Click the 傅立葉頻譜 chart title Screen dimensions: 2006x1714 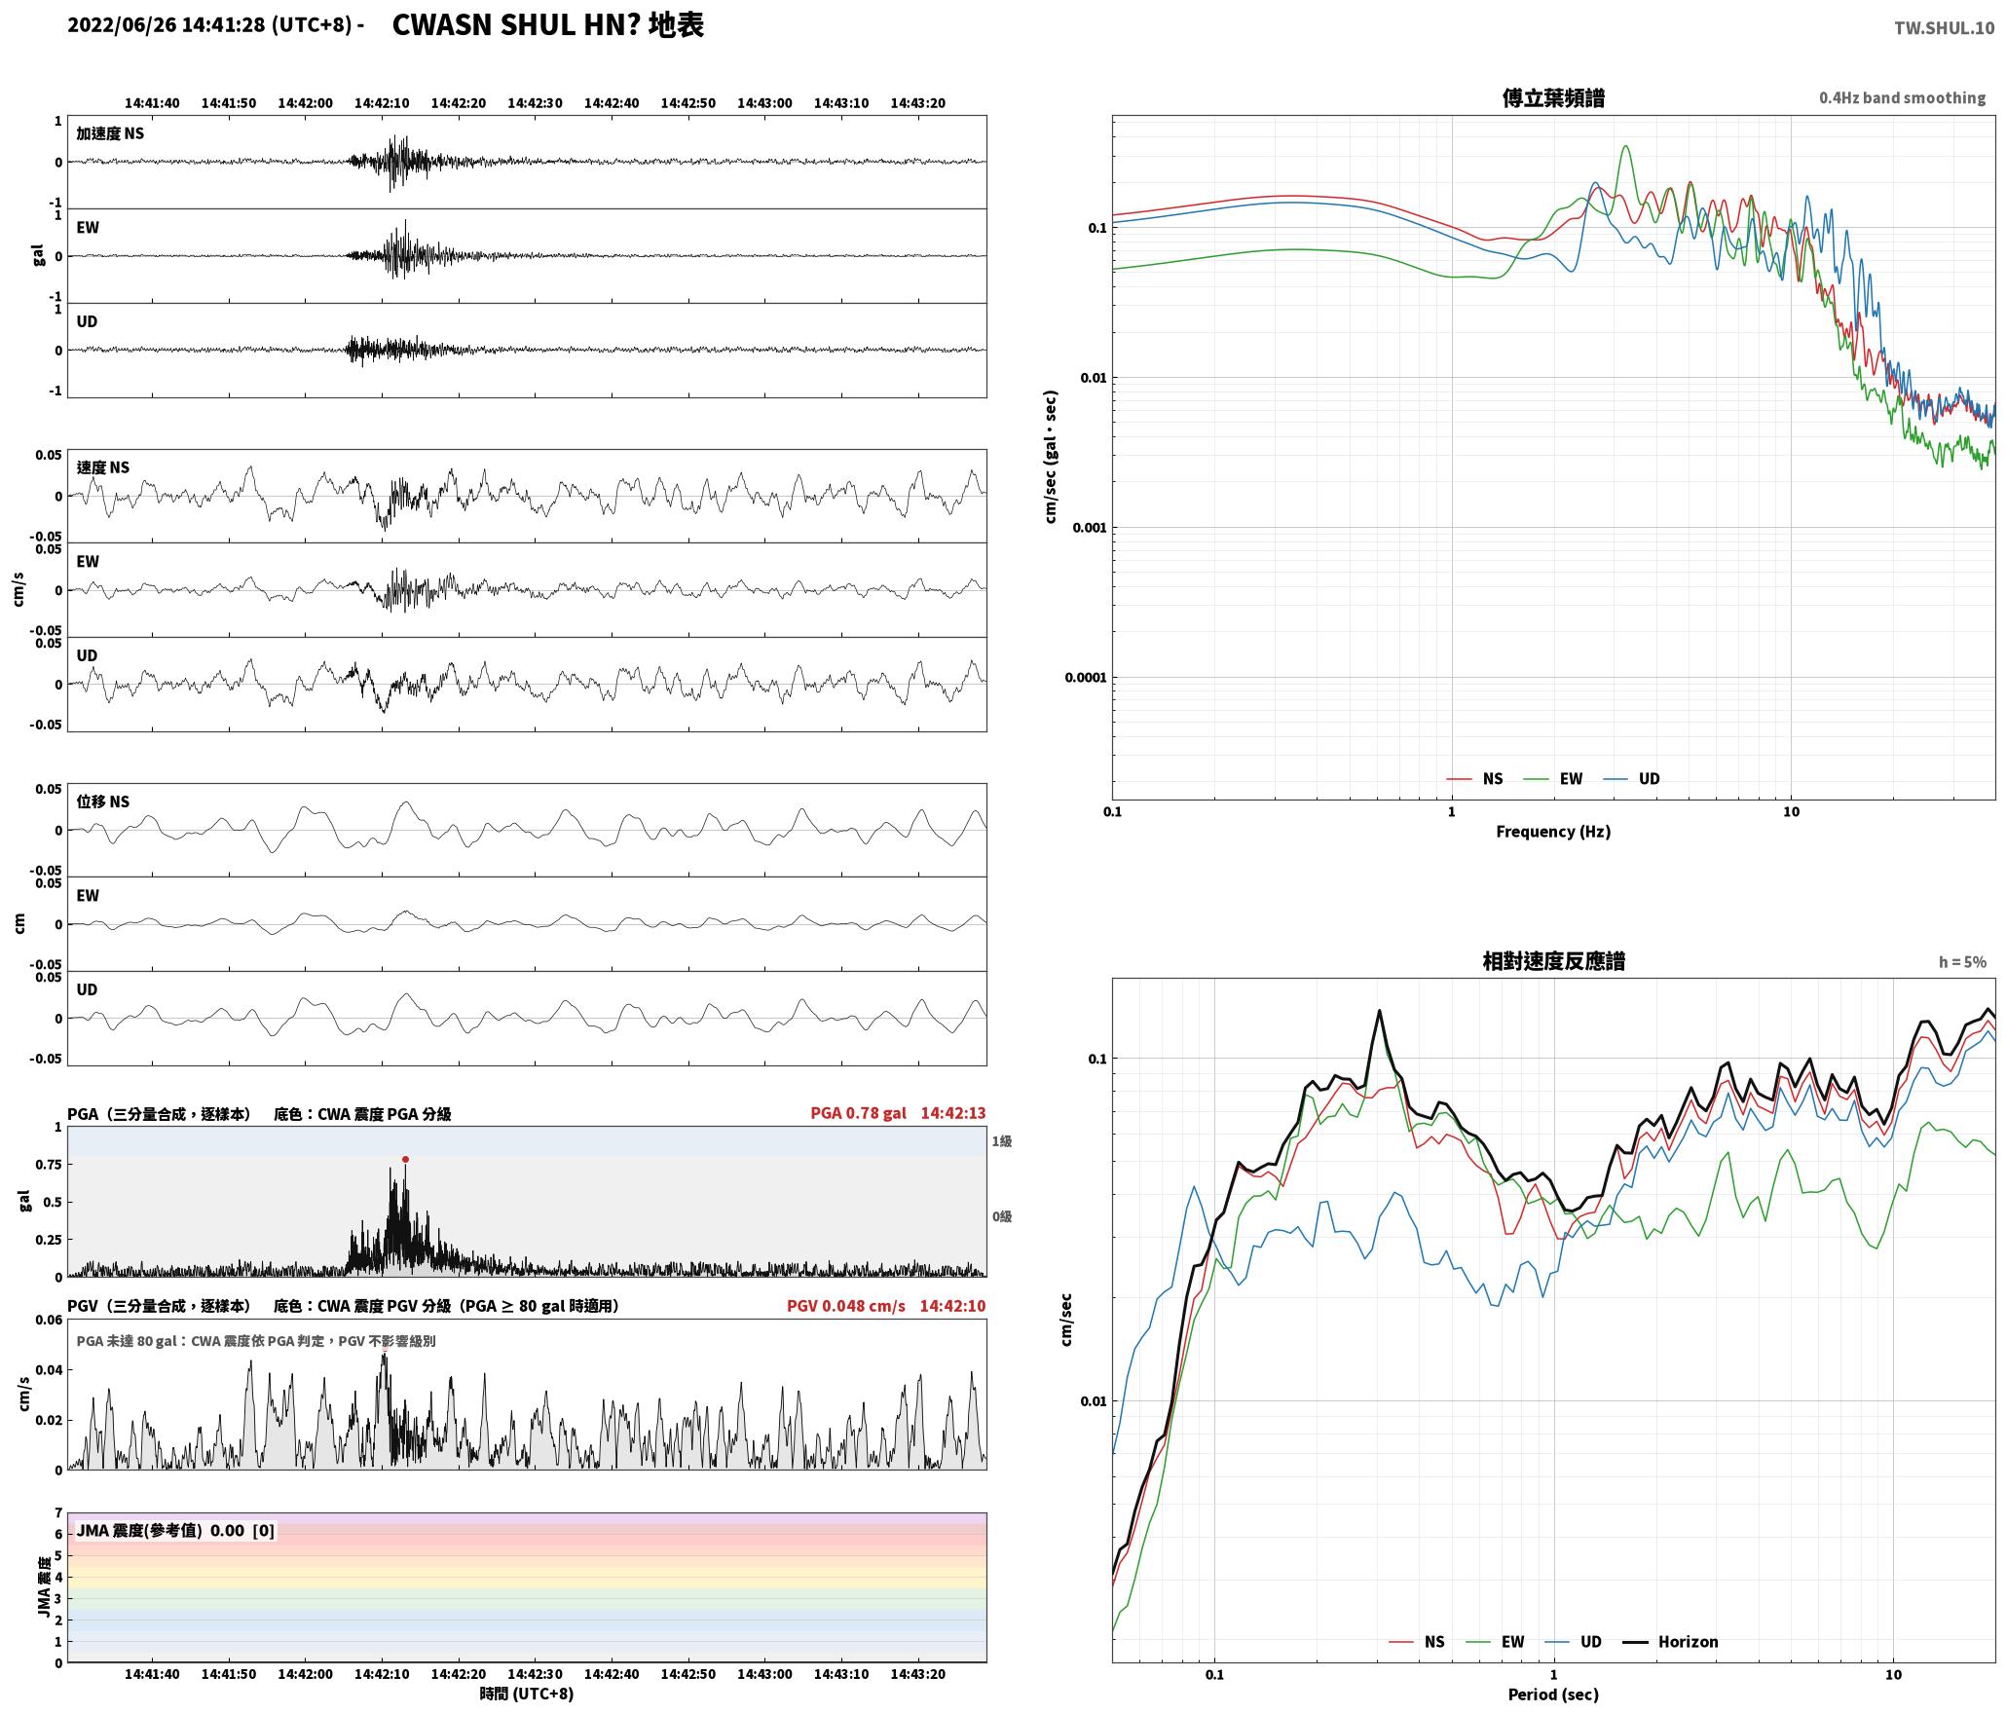(x=1553, y=98)
